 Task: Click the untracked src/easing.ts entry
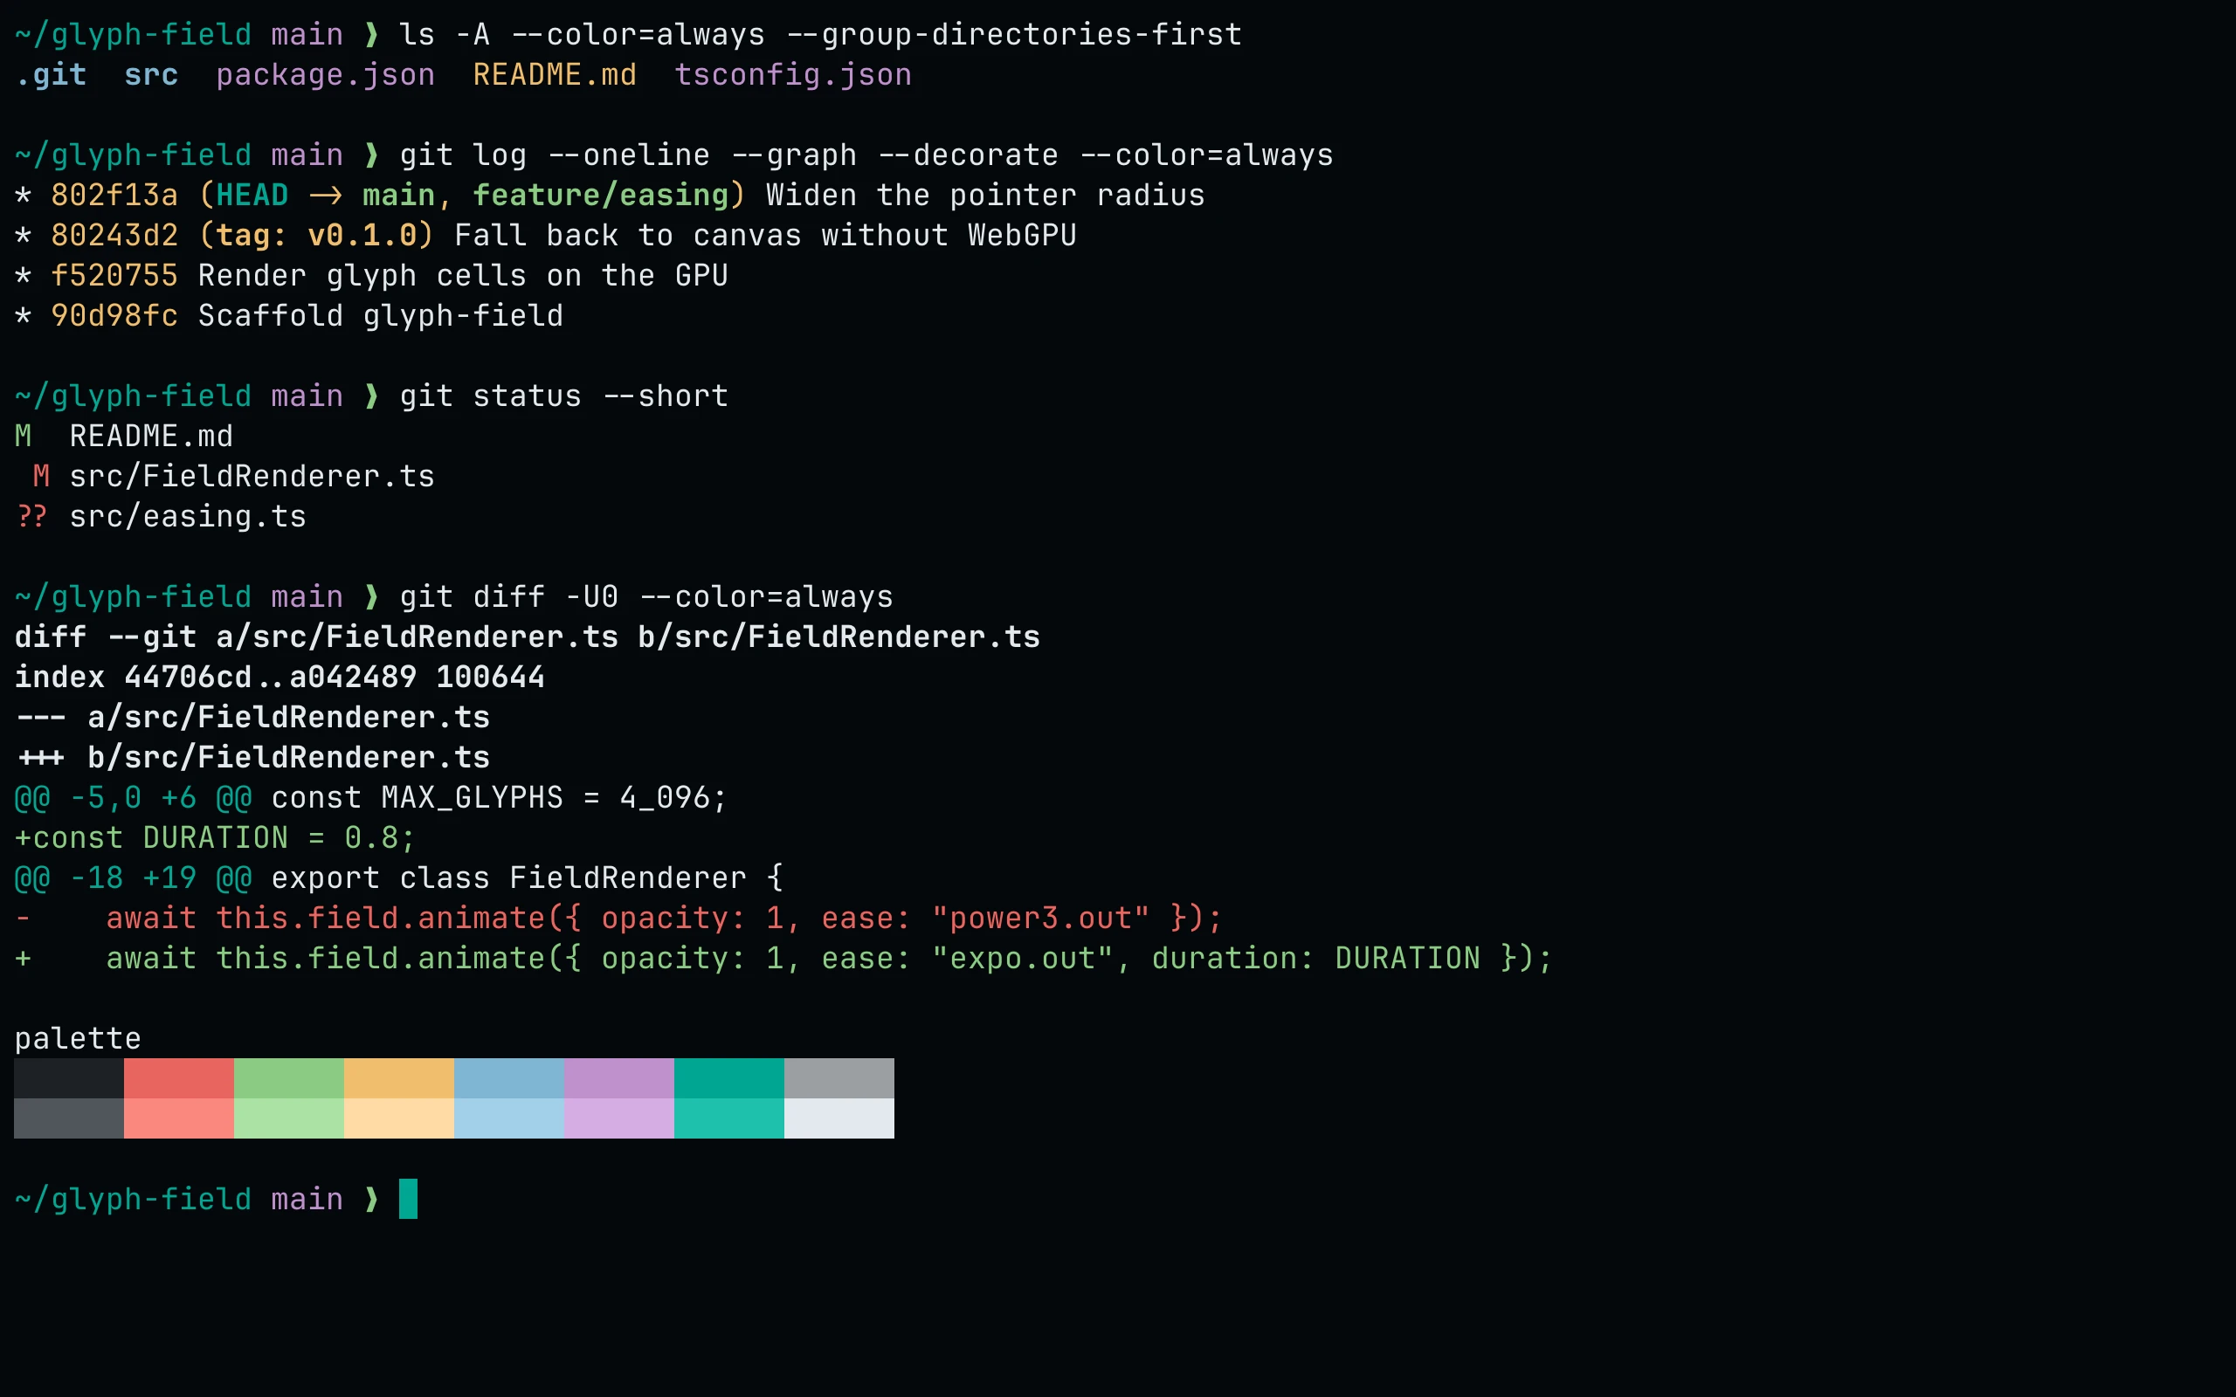click(x=188, y=517)
